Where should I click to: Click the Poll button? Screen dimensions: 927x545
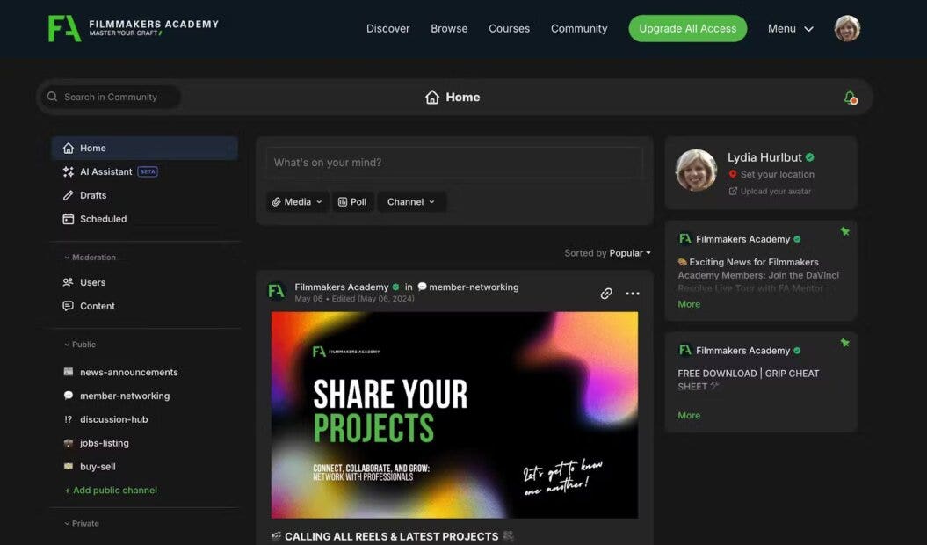click(353, 202)
